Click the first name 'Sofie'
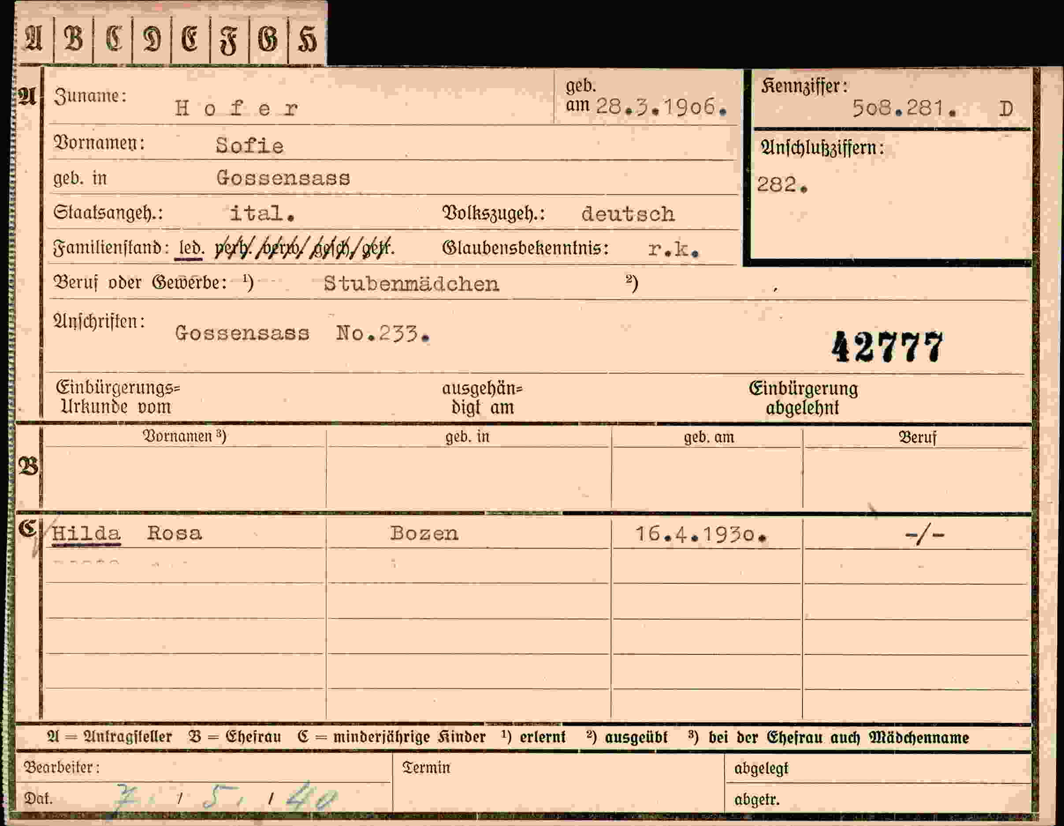1064x826 pixels. point(249,146)
